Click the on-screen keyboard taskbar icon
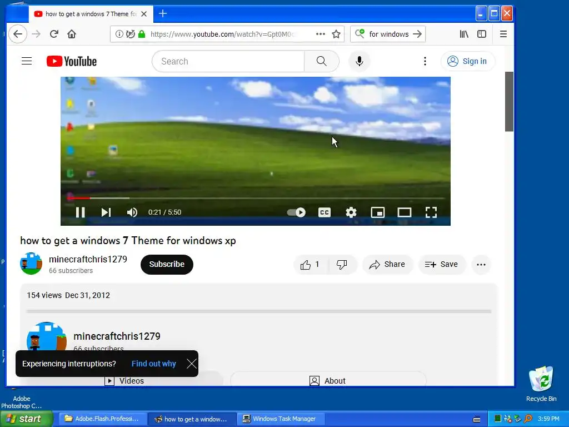This screenshot has width=569, height=427. [477, 419]
